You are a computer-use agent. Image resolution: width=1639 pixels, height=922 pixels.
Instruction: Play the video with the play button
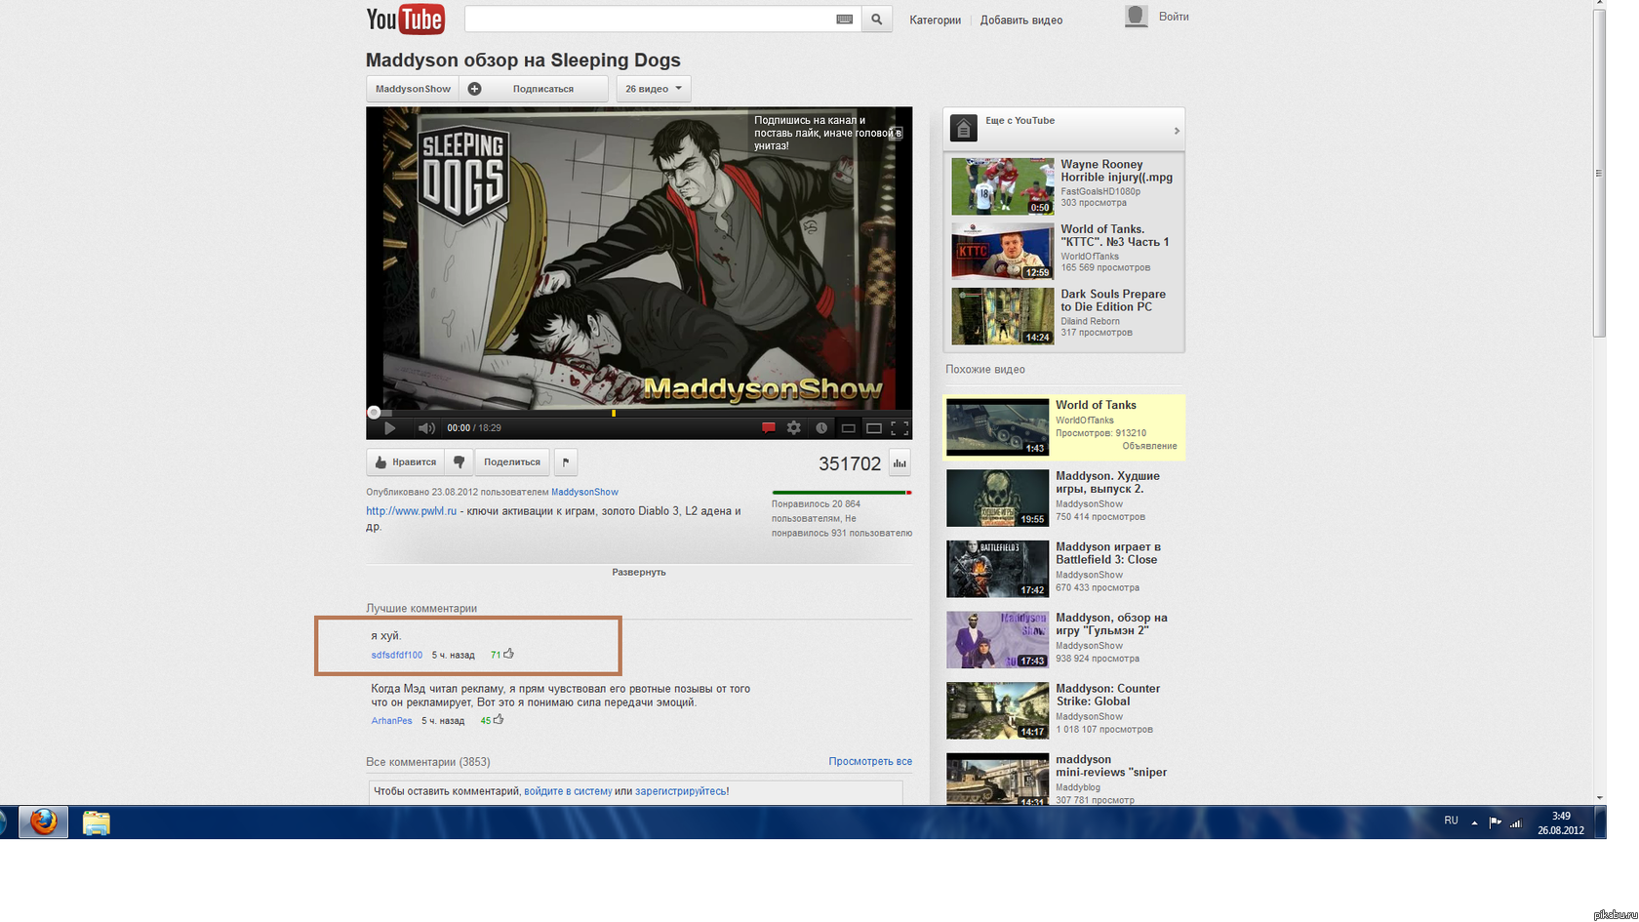[389, 428]
